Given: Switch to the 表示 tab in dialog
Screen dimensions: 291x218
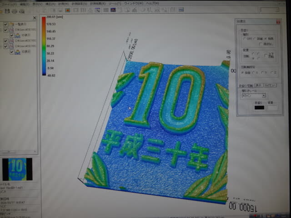Looking at the screenshot, I should tap(259, 85).
